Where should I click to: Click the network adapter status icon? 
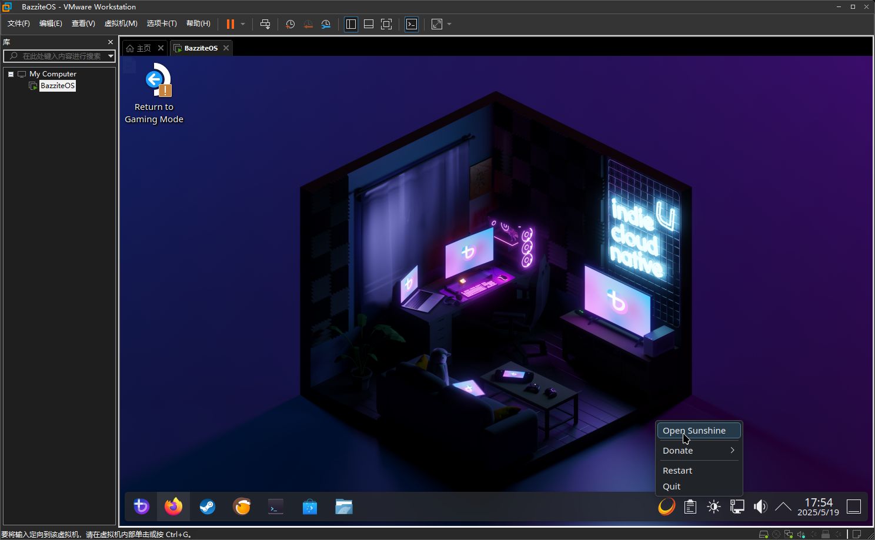[x=789, y=534]
